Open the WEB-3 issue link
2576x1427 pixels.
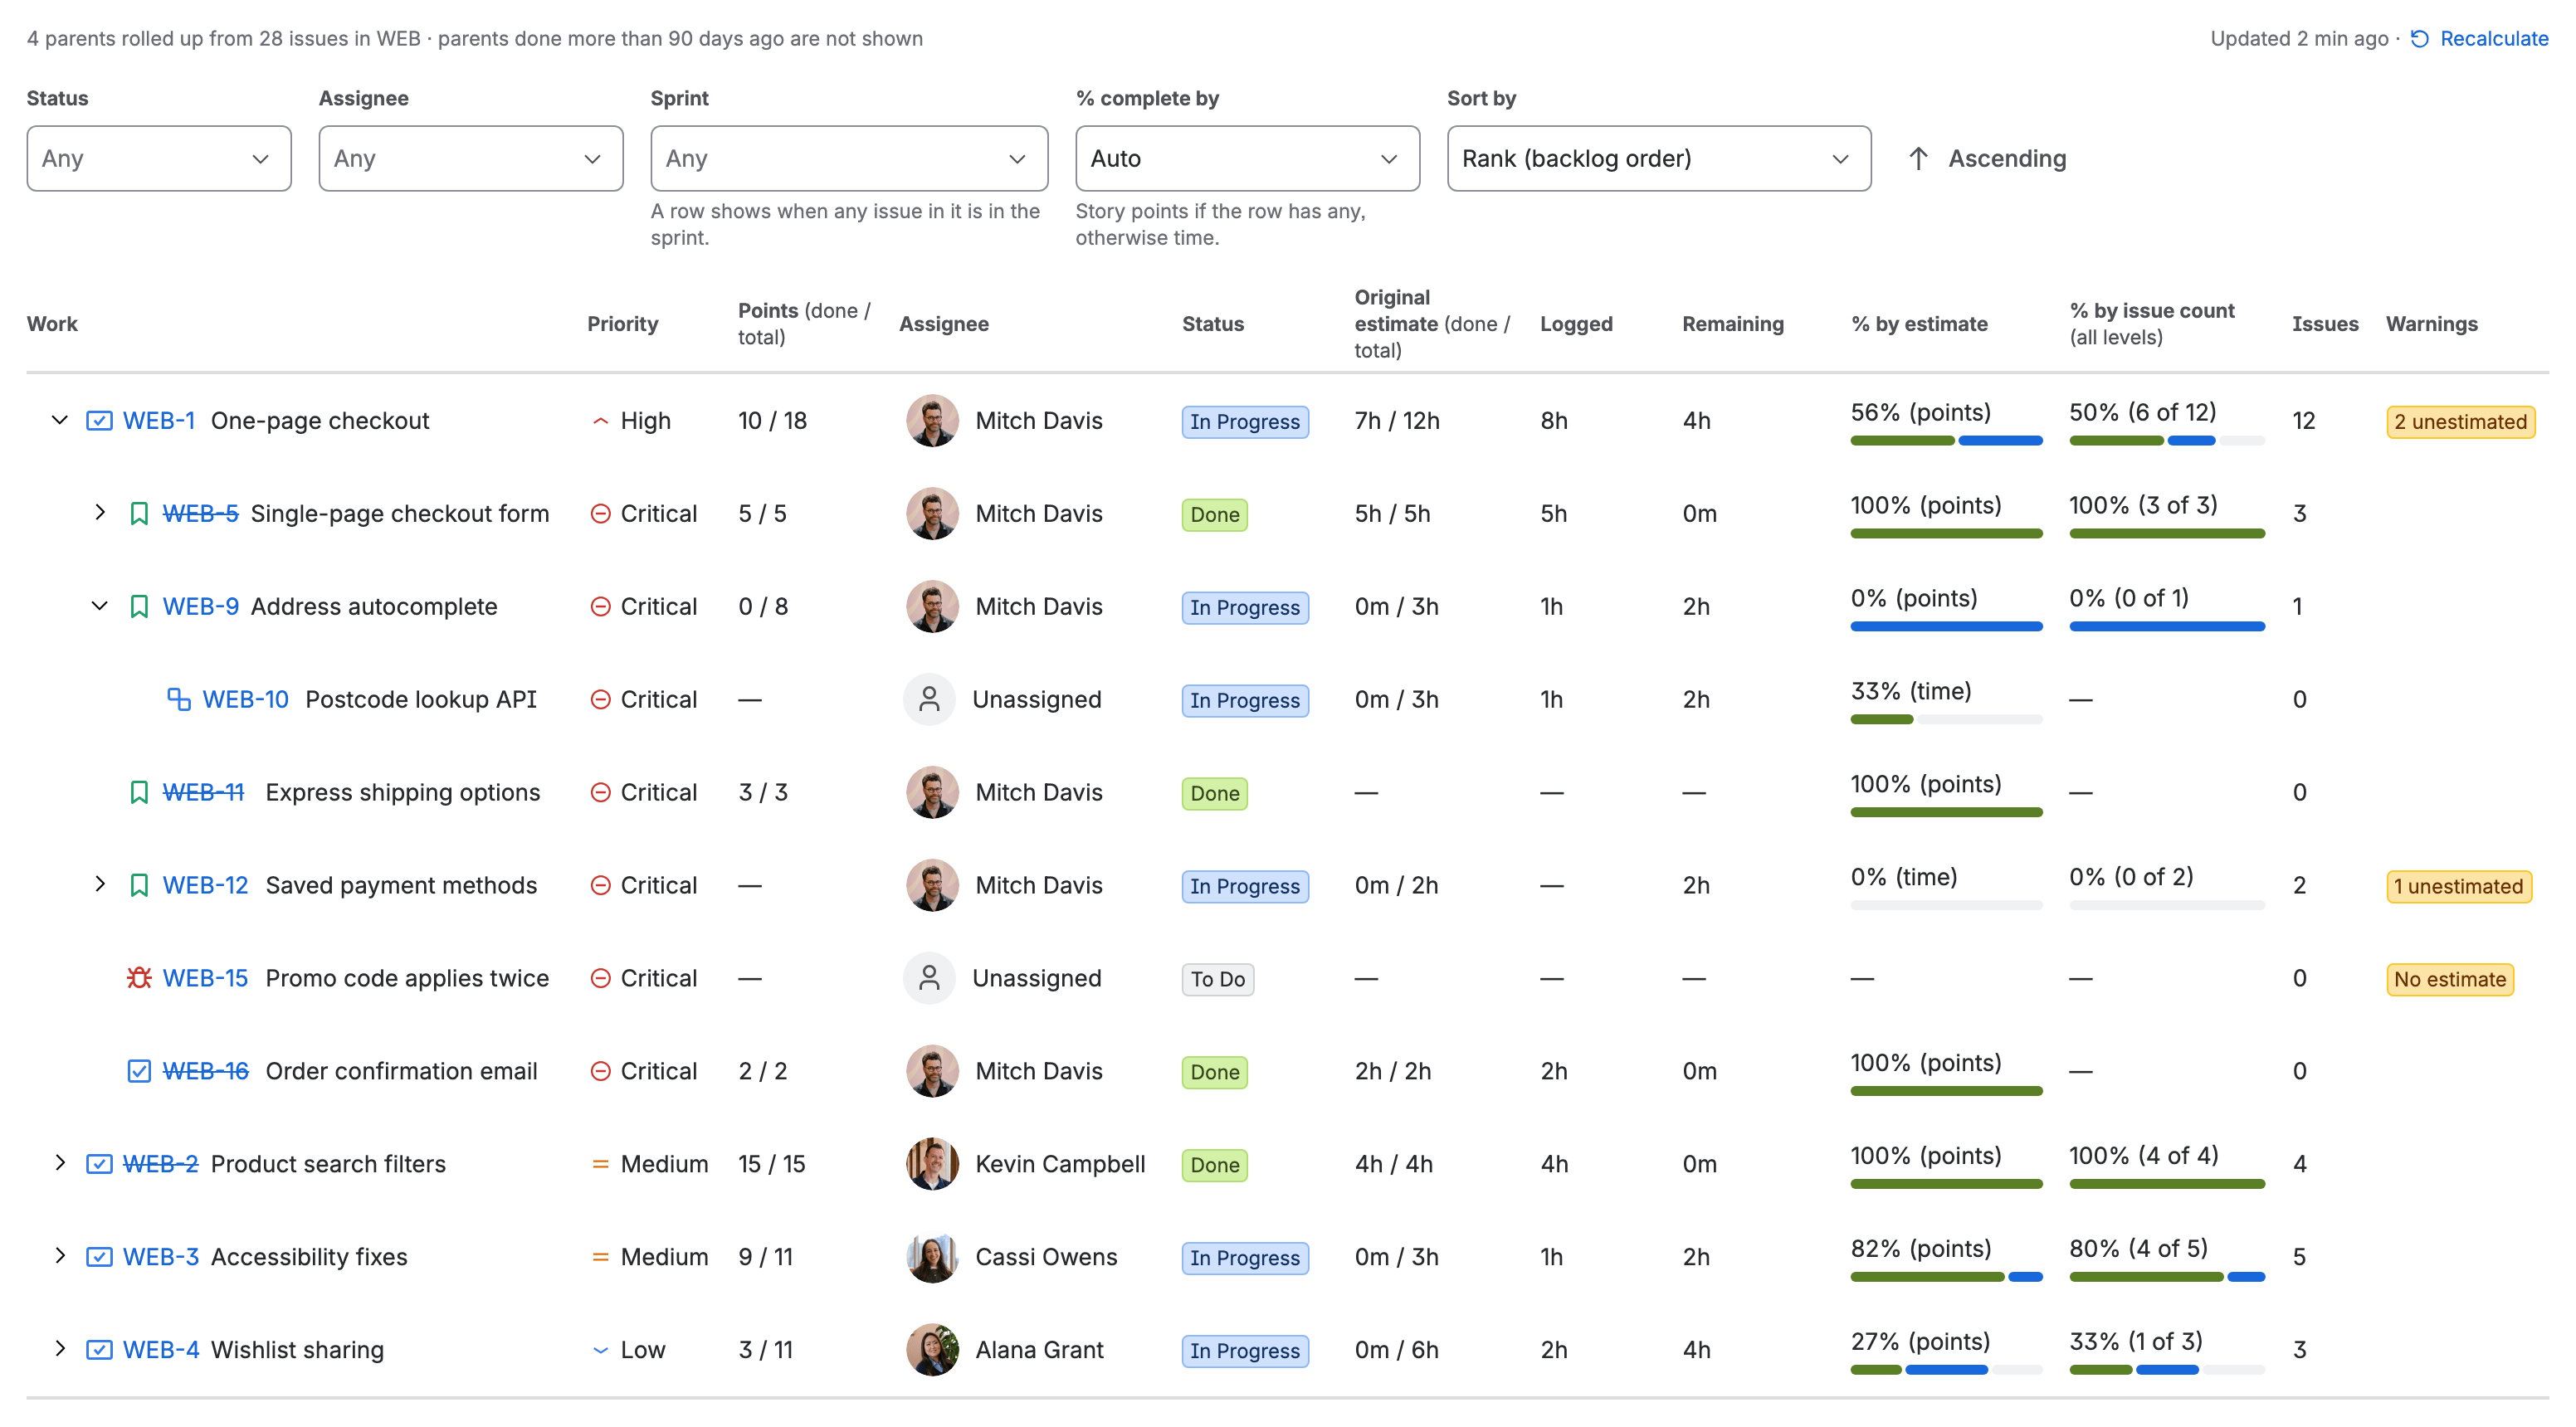[x=161, y=1258]
